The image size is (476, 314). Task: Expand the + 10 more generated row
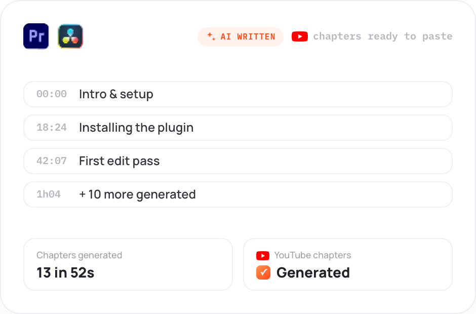coord(238,194)
